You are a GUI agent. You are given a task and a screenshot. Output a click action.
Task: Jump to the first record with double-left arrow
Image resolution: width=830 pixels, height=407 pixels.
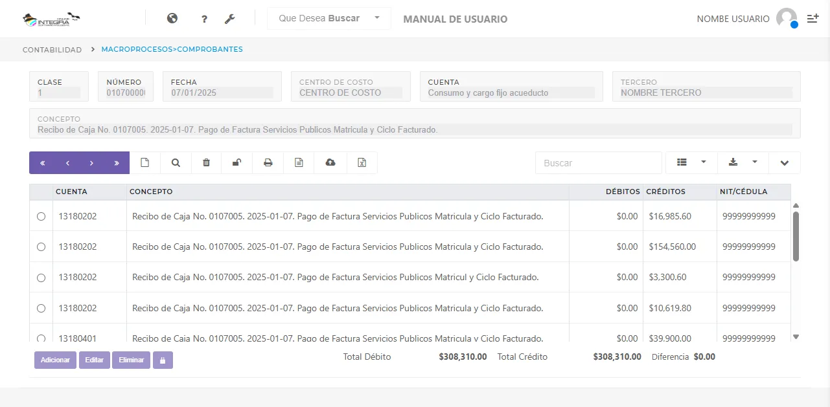pos(43,163)
